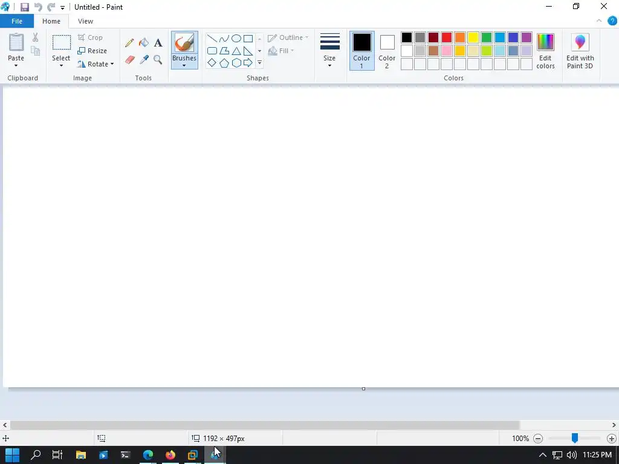The height and width of the screenshot is (464, 619).
Task: Choose the Triangle shape
Action: click(236, 51)
